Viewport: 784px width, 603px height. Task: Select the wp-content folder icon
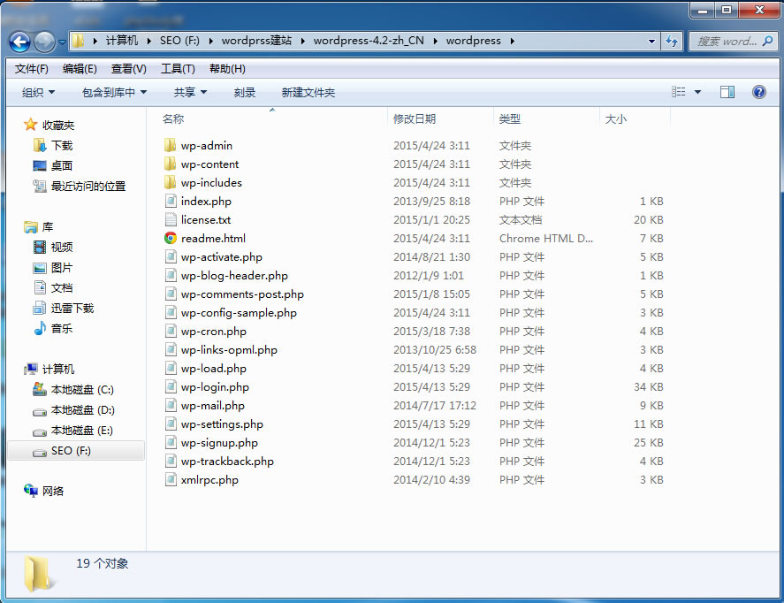click(170, 164)
